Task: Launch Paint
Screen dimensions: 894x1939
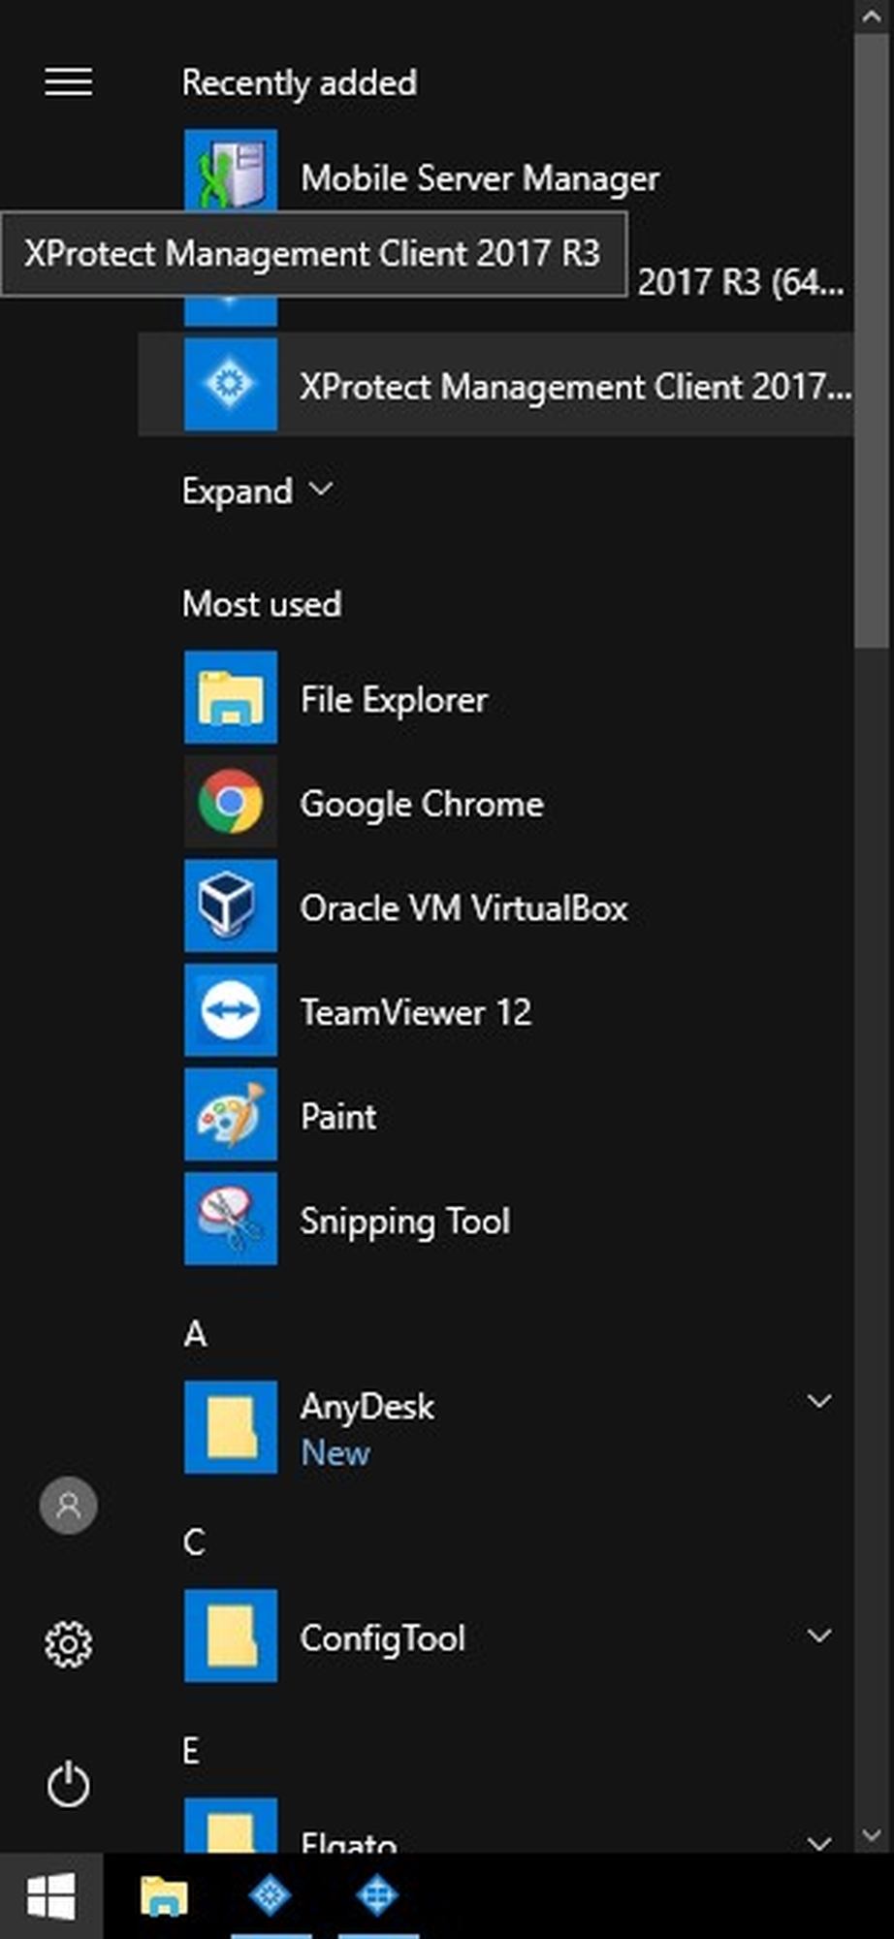Action: coord(495,1115)
